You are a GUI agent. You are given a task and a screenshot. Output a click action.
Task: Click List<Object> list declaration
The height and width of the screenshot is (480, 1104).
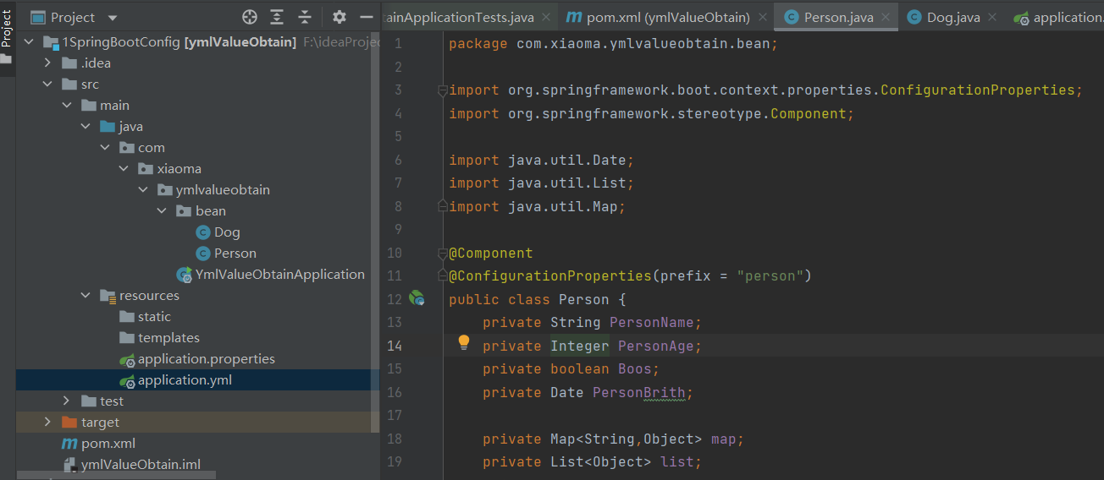pyautogui.click(x=592, y=461)
